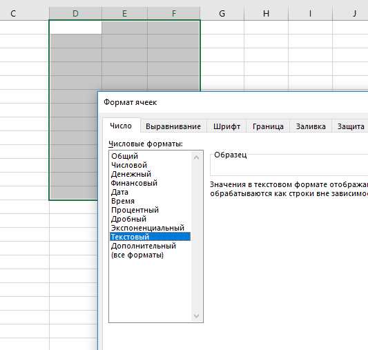Select the Дробный format
The image size is (368, 350).
point(151,219)
